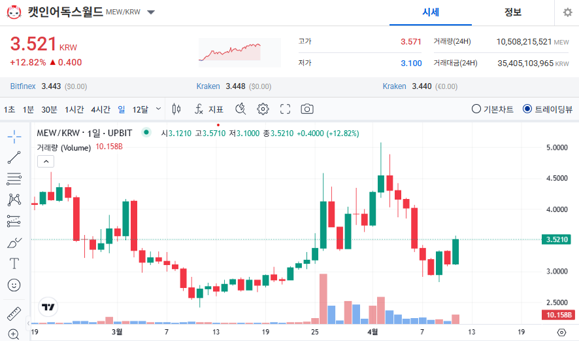Select the 기본차트 radio option

(x=493, y=109)
